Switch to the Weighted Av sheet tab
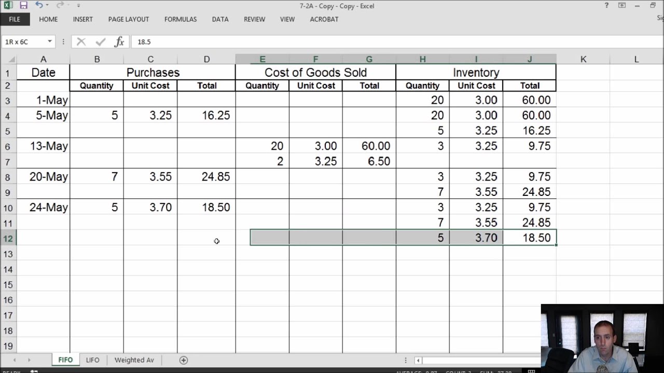 (x=134, y=360)
